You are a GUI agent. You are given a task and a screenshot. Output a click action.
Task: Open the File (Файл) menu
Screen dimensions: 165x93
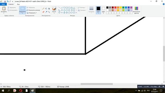tap(3, 4)
